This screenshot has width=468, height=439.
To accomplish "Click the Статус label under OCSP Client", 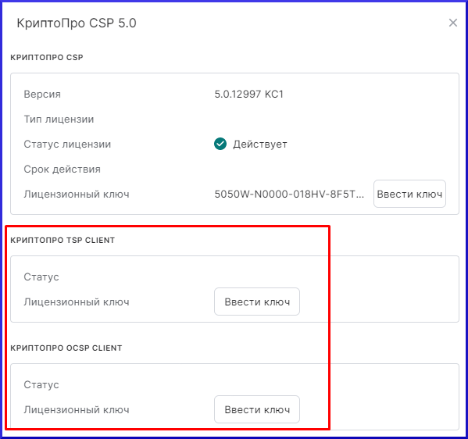I will click(41, 384).
